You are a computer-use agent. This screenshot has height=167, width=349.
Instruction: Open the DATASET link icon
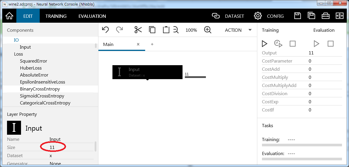click(216, 16)
